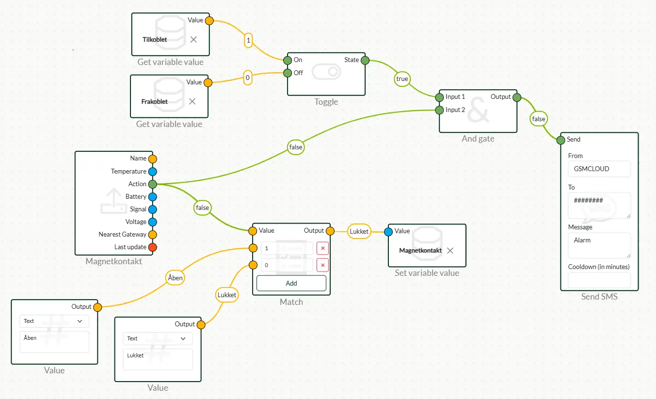Click the Temperature output port on Magnetkontakt
This screenshot has height=399, width=656.
coord(152,171)
